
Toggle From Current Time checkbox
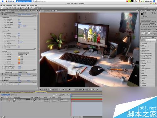[x=141, y=35]
